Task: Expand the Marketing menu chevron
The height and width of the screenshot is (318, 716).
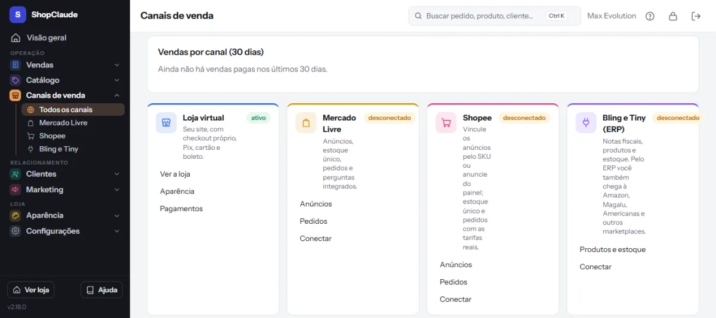Action: coord(117,190)
